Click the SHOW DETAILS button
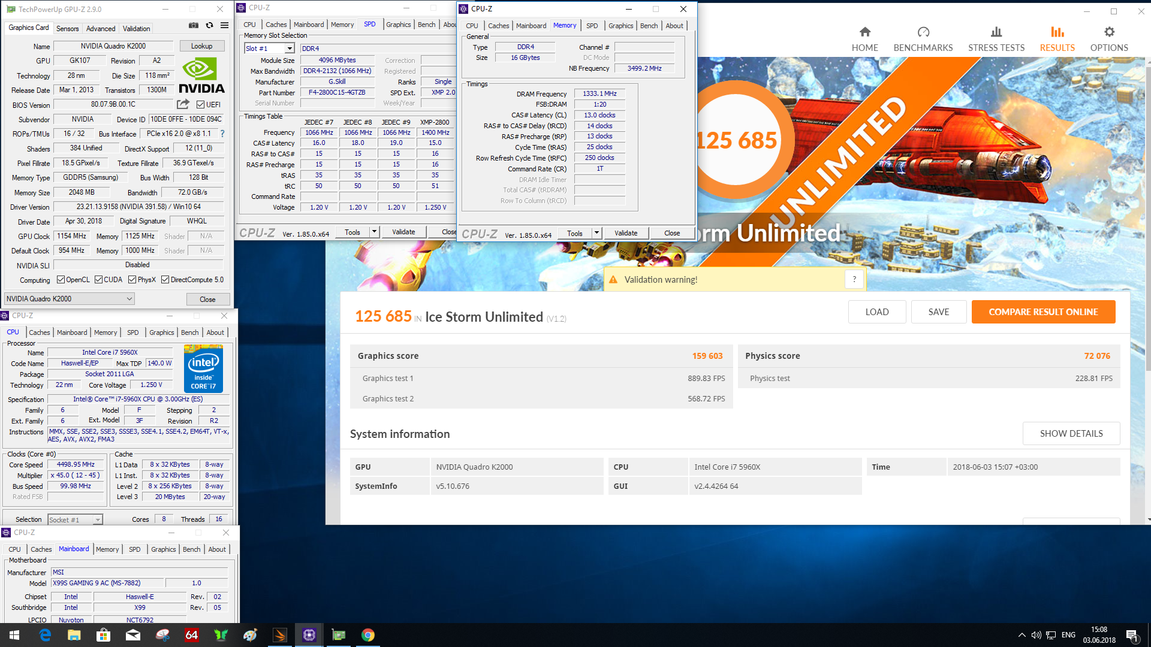This screenshot has width=1151, height=647. (x=1071, y=434)
